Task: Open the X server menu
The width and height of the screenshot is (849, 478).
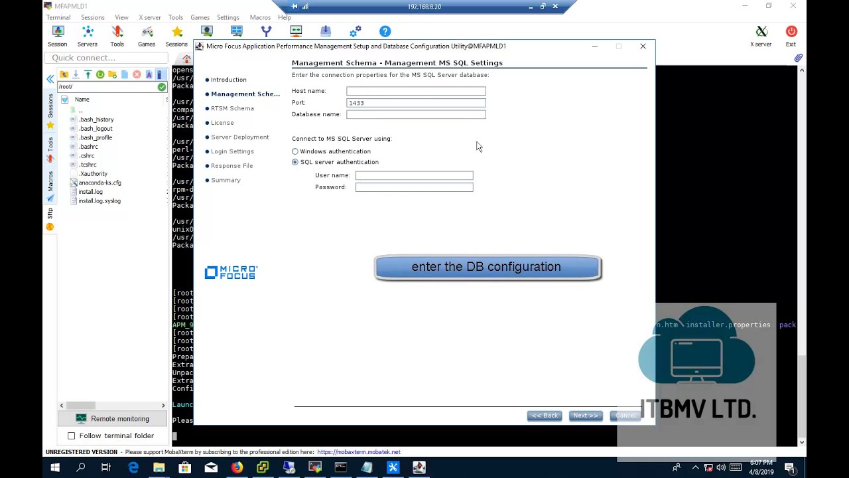Action: [149, 17]
